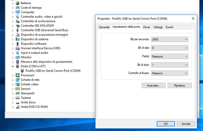Select the Impostazioni della porta tab
Screen dimensions: 203x131
point(126,27)
